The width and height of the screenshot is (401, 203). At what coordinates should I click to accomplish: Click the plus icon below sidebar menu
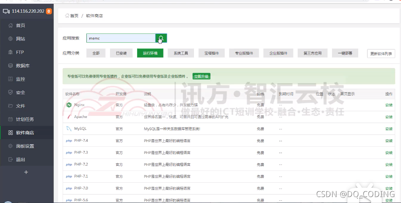pyautogui.click(x=26, y=172)
